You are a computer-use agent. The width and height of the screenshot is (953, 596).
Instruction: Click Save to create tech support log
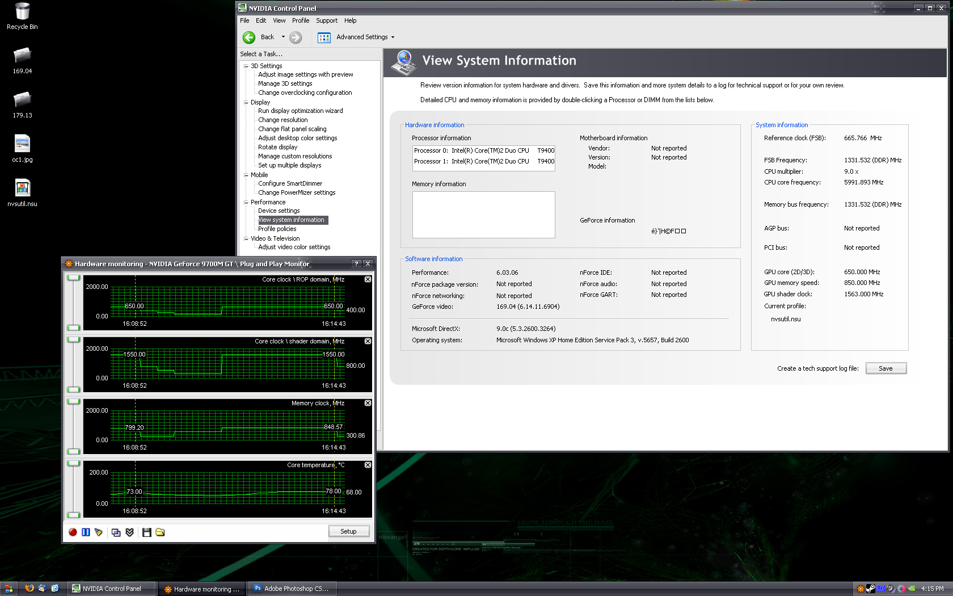pos(885,368)
